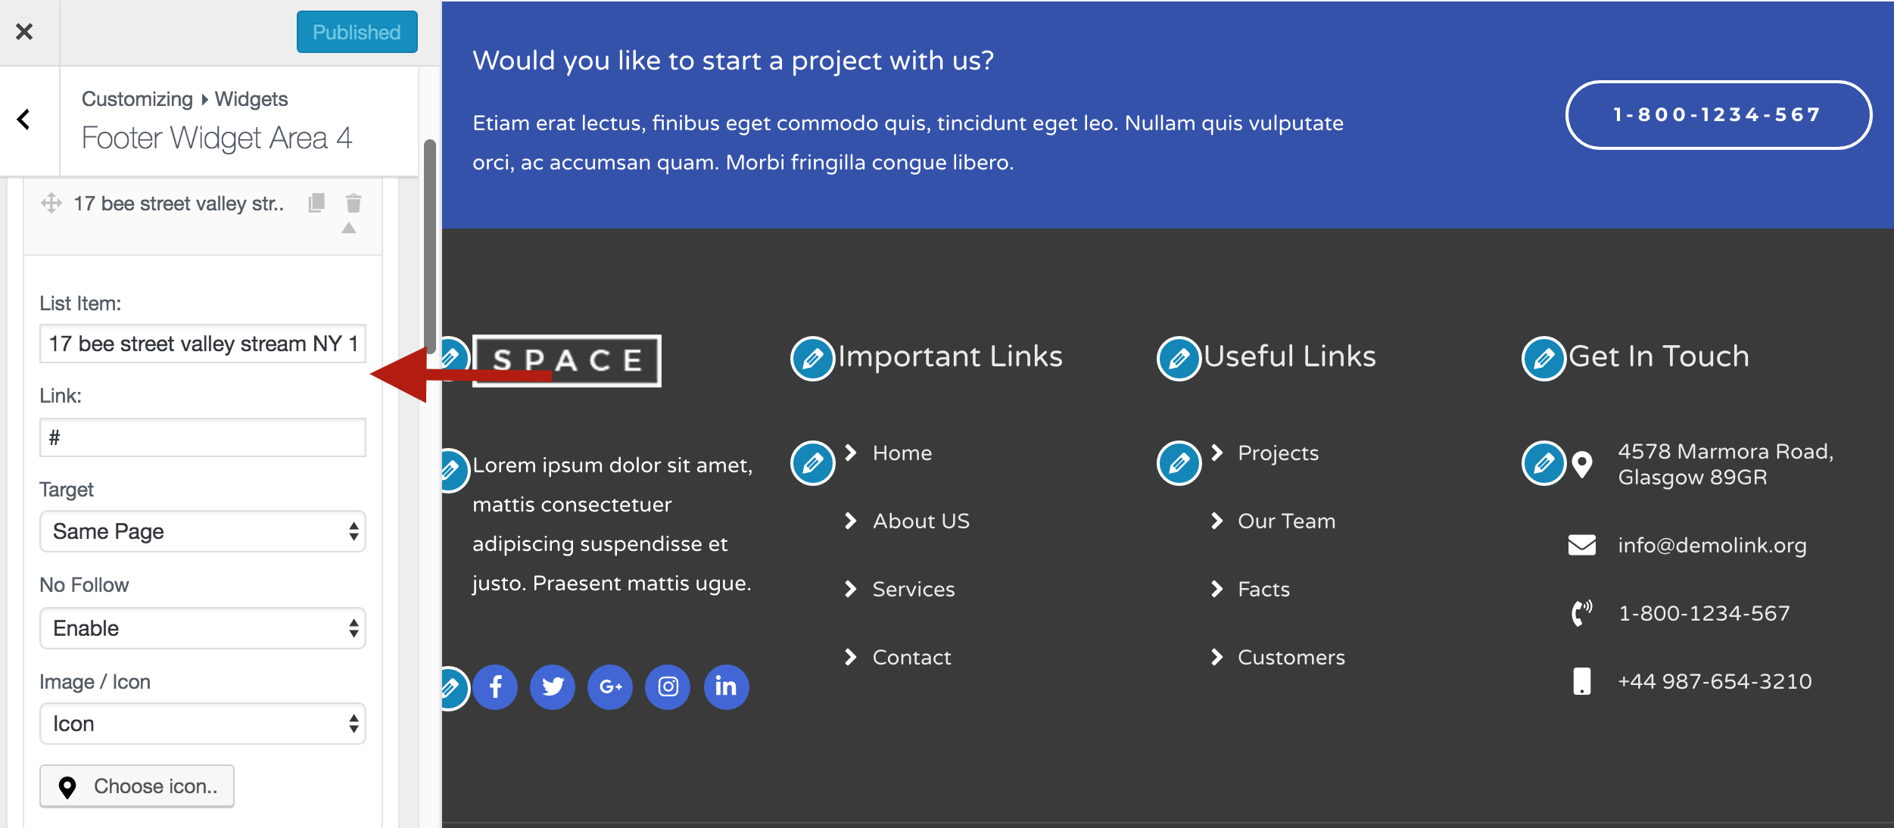
Task: Click the Facebook social icon in footer
Action: pos(495,687)
